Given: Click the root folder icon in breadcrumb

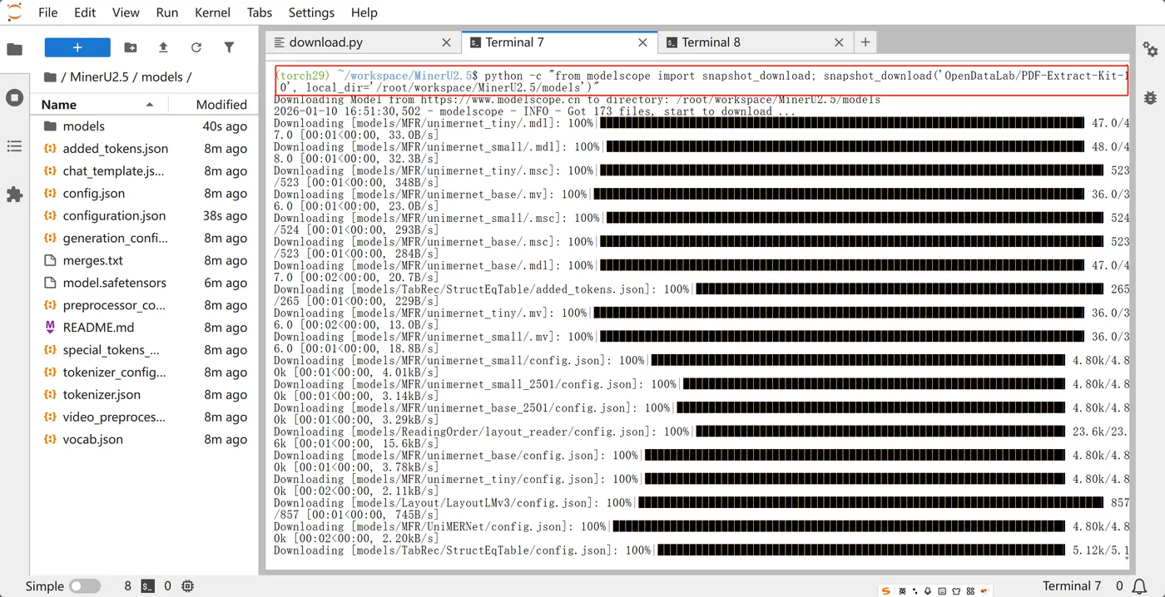Looking at the screenshot, I should tap(50, 77).
